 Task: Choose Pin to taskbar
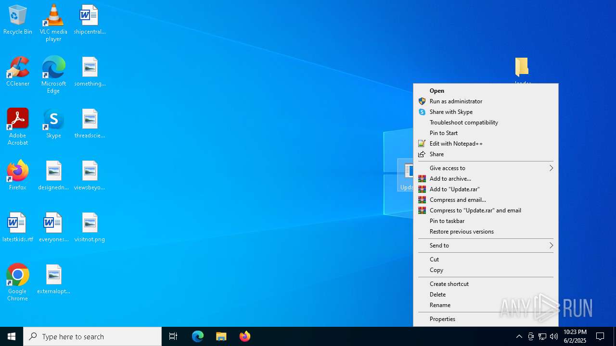click(486, 221)
